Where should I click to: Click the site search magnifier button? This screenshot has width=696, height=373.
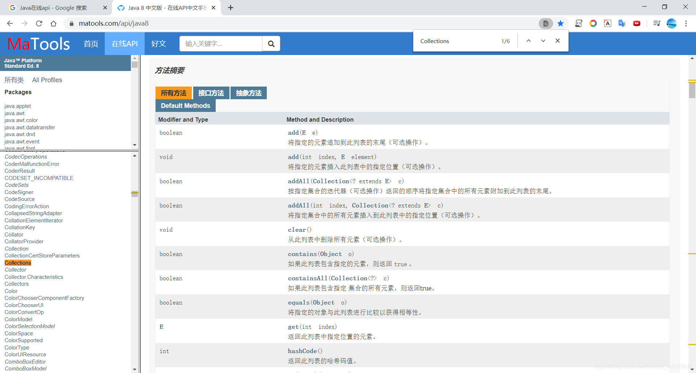click(x=271, y=43)
